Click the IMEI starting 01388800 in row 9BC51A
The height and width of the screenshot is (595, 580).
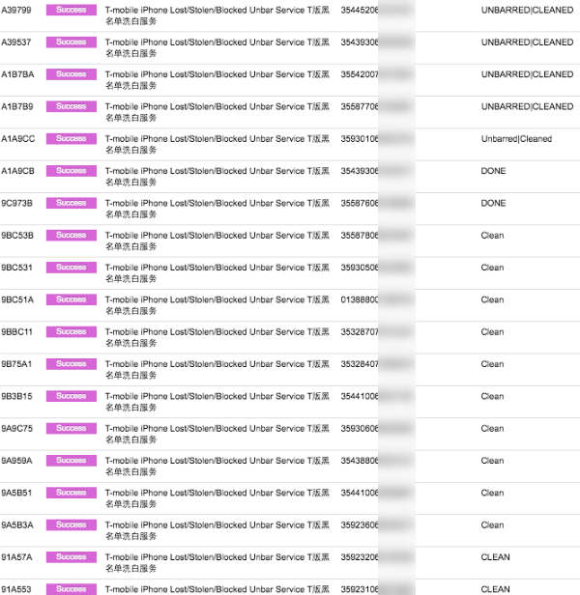360,299
